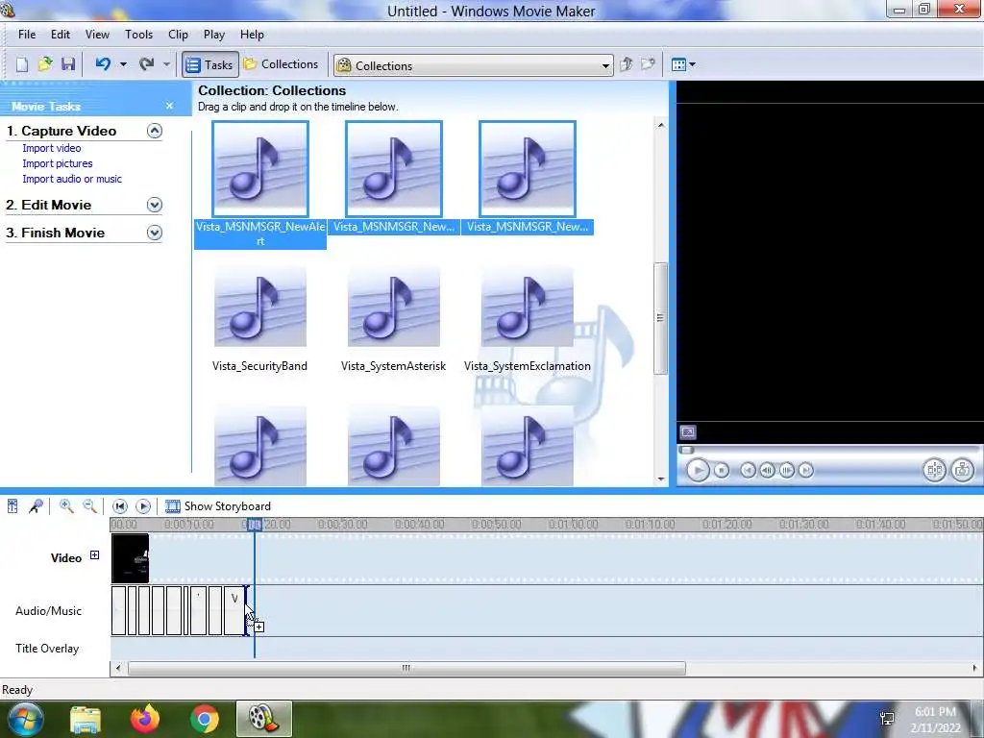Click the preview Forward button
984x738 pixels.
tap(806, 469)
